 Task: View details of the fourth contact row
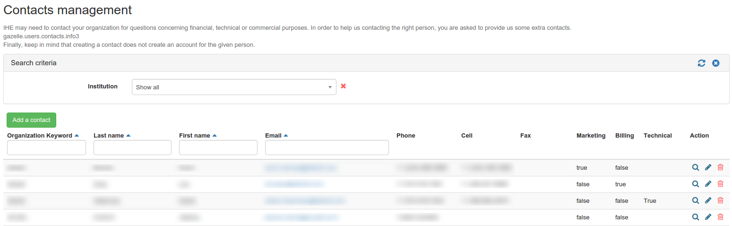point(695,217)
